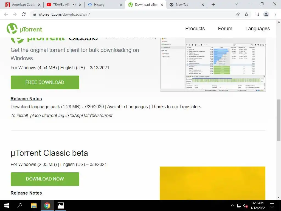Reload the uTorrent download page
The width and height of the screenshot is (281, 211).
pos(24,14)
